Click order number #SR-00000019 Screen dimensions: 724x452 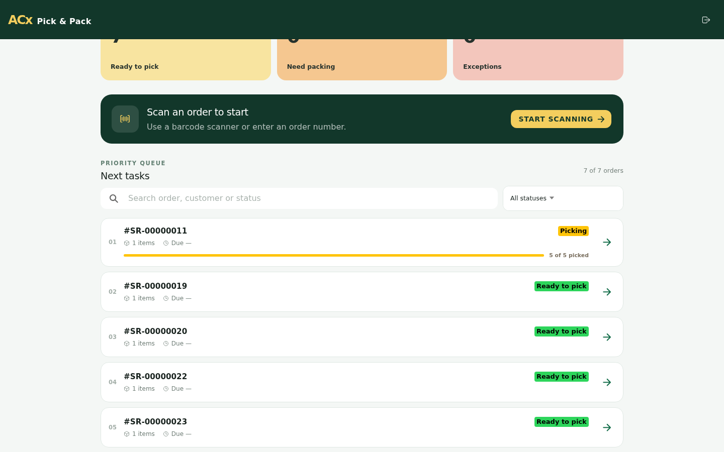[x=155, y=286]
